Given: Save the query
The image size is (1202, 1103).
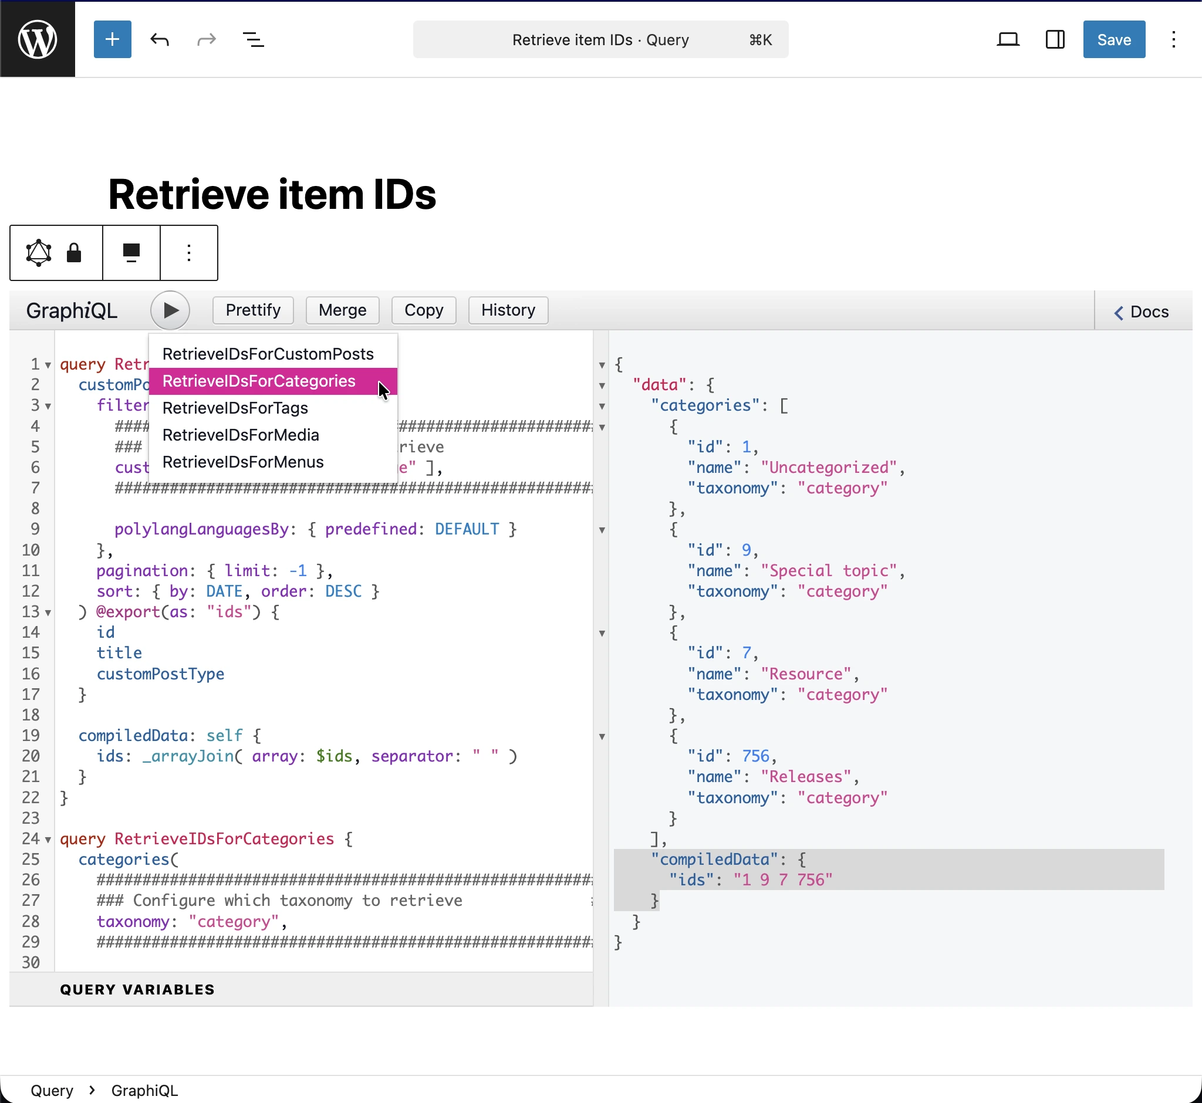Looking at the screenshot, I should (1113, 39).
